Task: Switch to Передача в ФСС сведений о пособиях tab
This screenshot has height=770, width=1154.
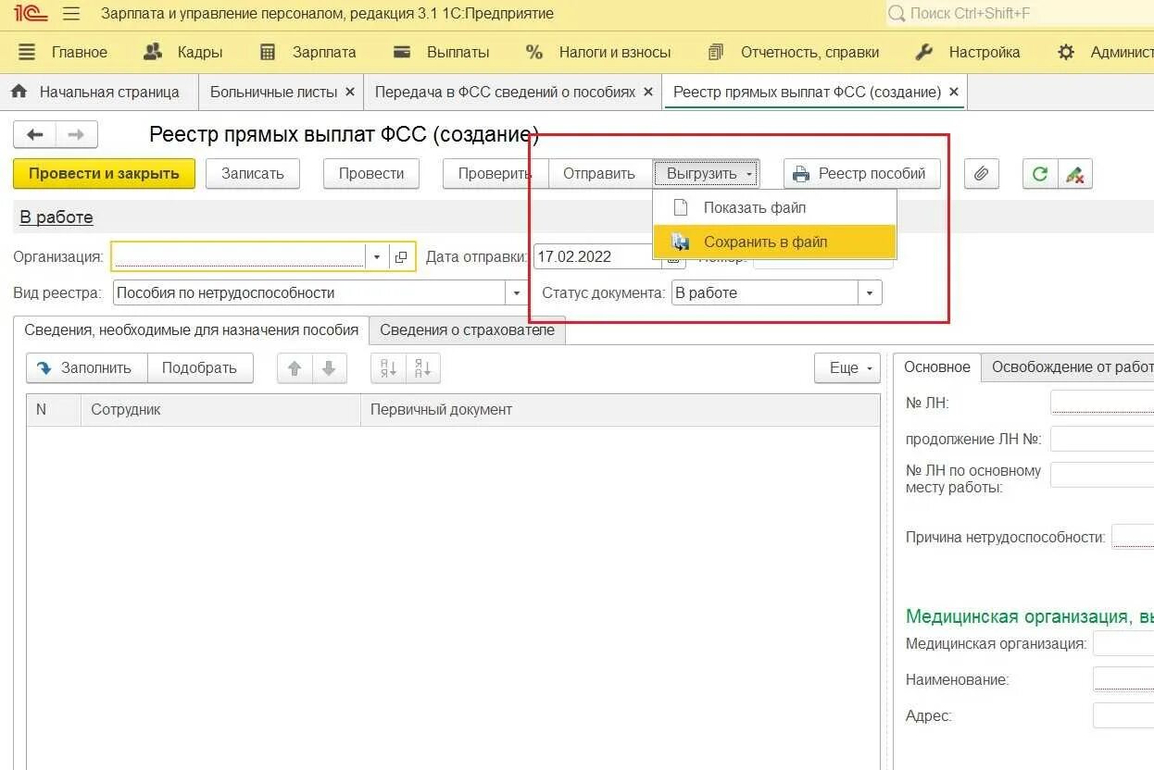Action: pyautogui.click(x=505, y=92)
